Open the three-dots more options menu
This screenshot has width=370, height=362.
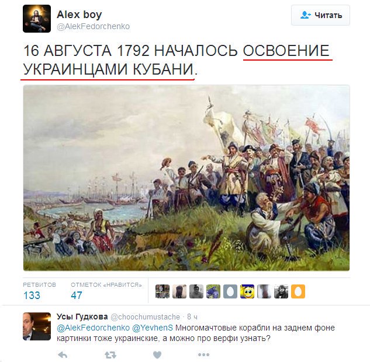tap(203, 354)
